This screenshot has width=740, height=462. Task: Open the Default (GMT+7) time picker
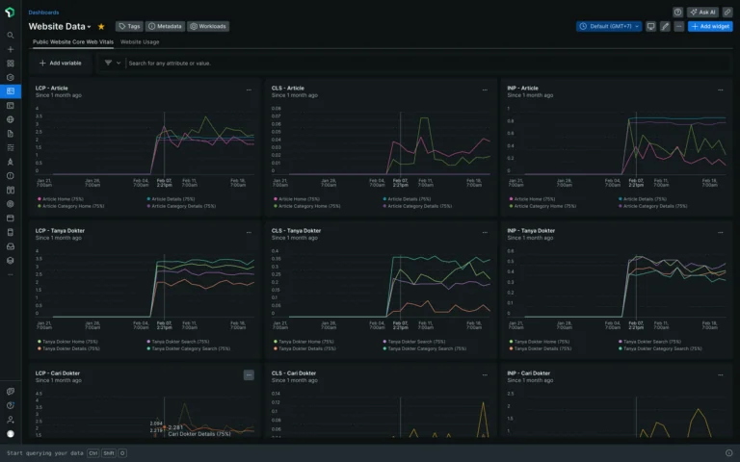[x=609, y=26]
